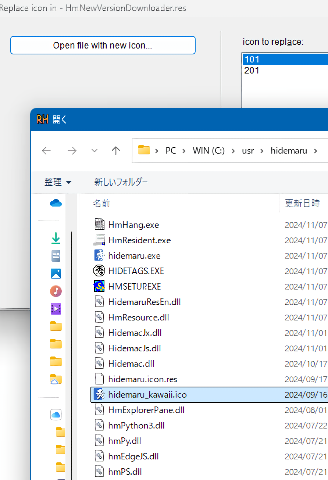The width and height of the screenshot is (328, 480).
Task: Go back with the left arrow
Action: pyautogui.click(x=46, y=151)
